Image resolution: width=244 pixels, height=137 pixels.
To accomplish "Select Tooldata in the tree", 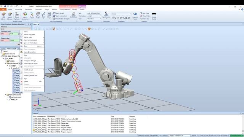I will pos(12,61).
